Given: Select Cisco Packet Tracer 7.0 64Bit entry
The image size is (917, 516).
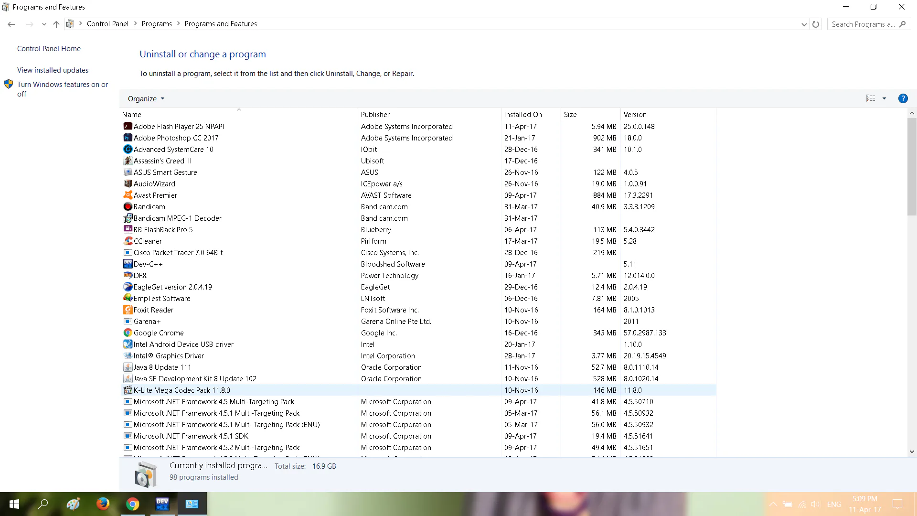Looking at the screenshot, I should point(417,252).
